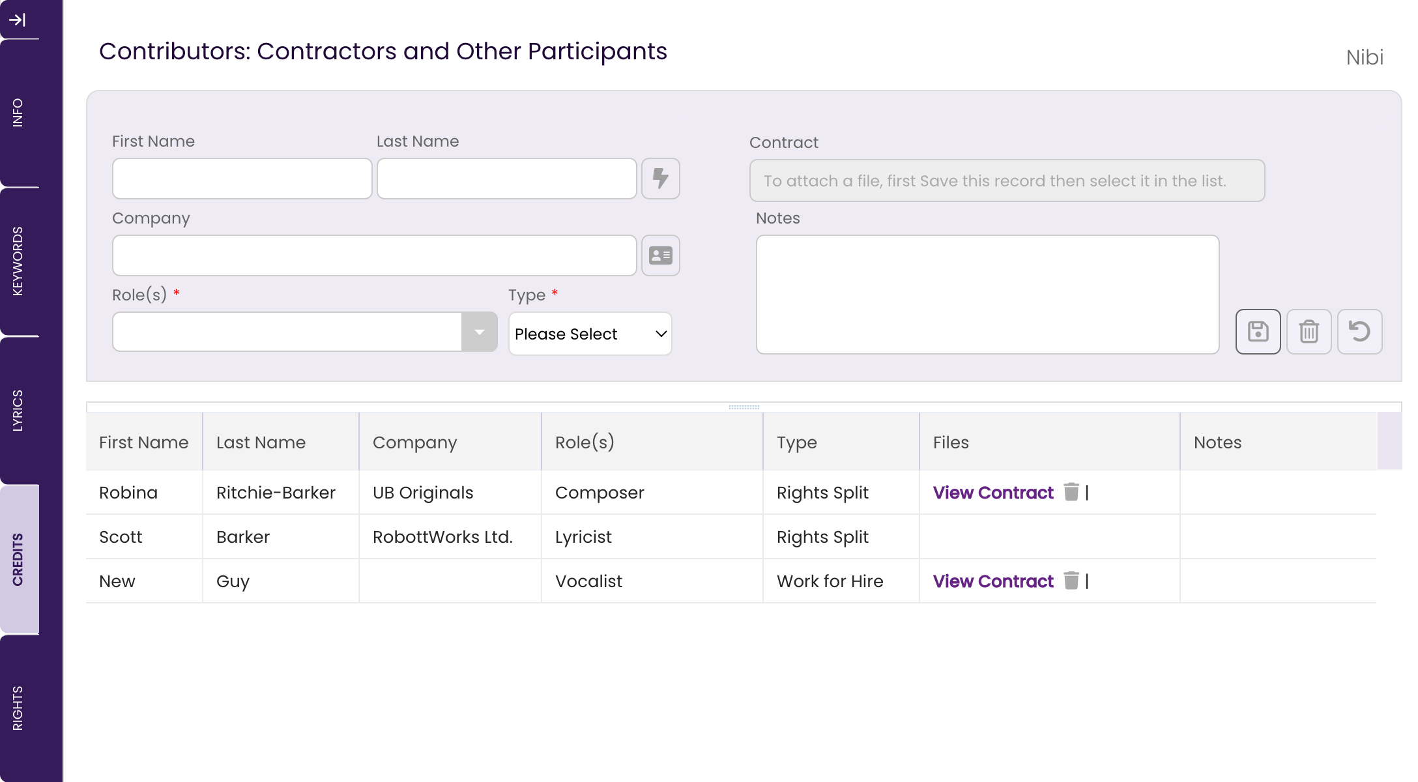This screenshot has height=782, width=1418.
Task: Focus the Last Name input field
Action: tap(507, 179)
